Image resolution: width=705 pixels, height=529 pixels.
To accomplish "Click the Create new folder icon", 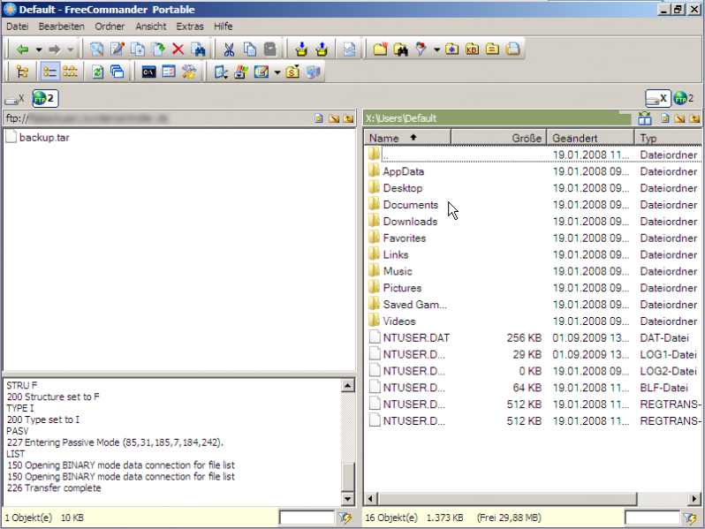I will pyautogui.click(x=381, y=49).
